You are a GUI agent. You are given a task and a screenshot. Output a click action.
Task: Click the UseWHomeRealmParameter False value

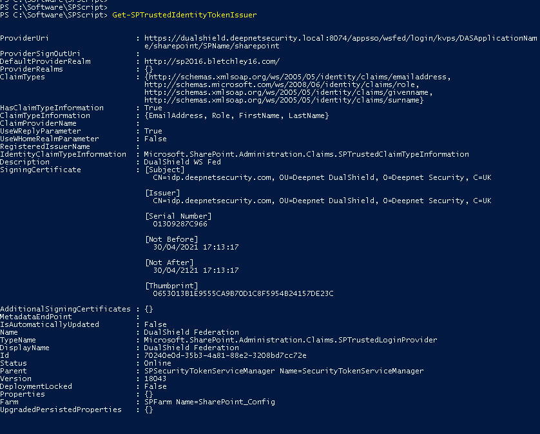coord(155,139)
